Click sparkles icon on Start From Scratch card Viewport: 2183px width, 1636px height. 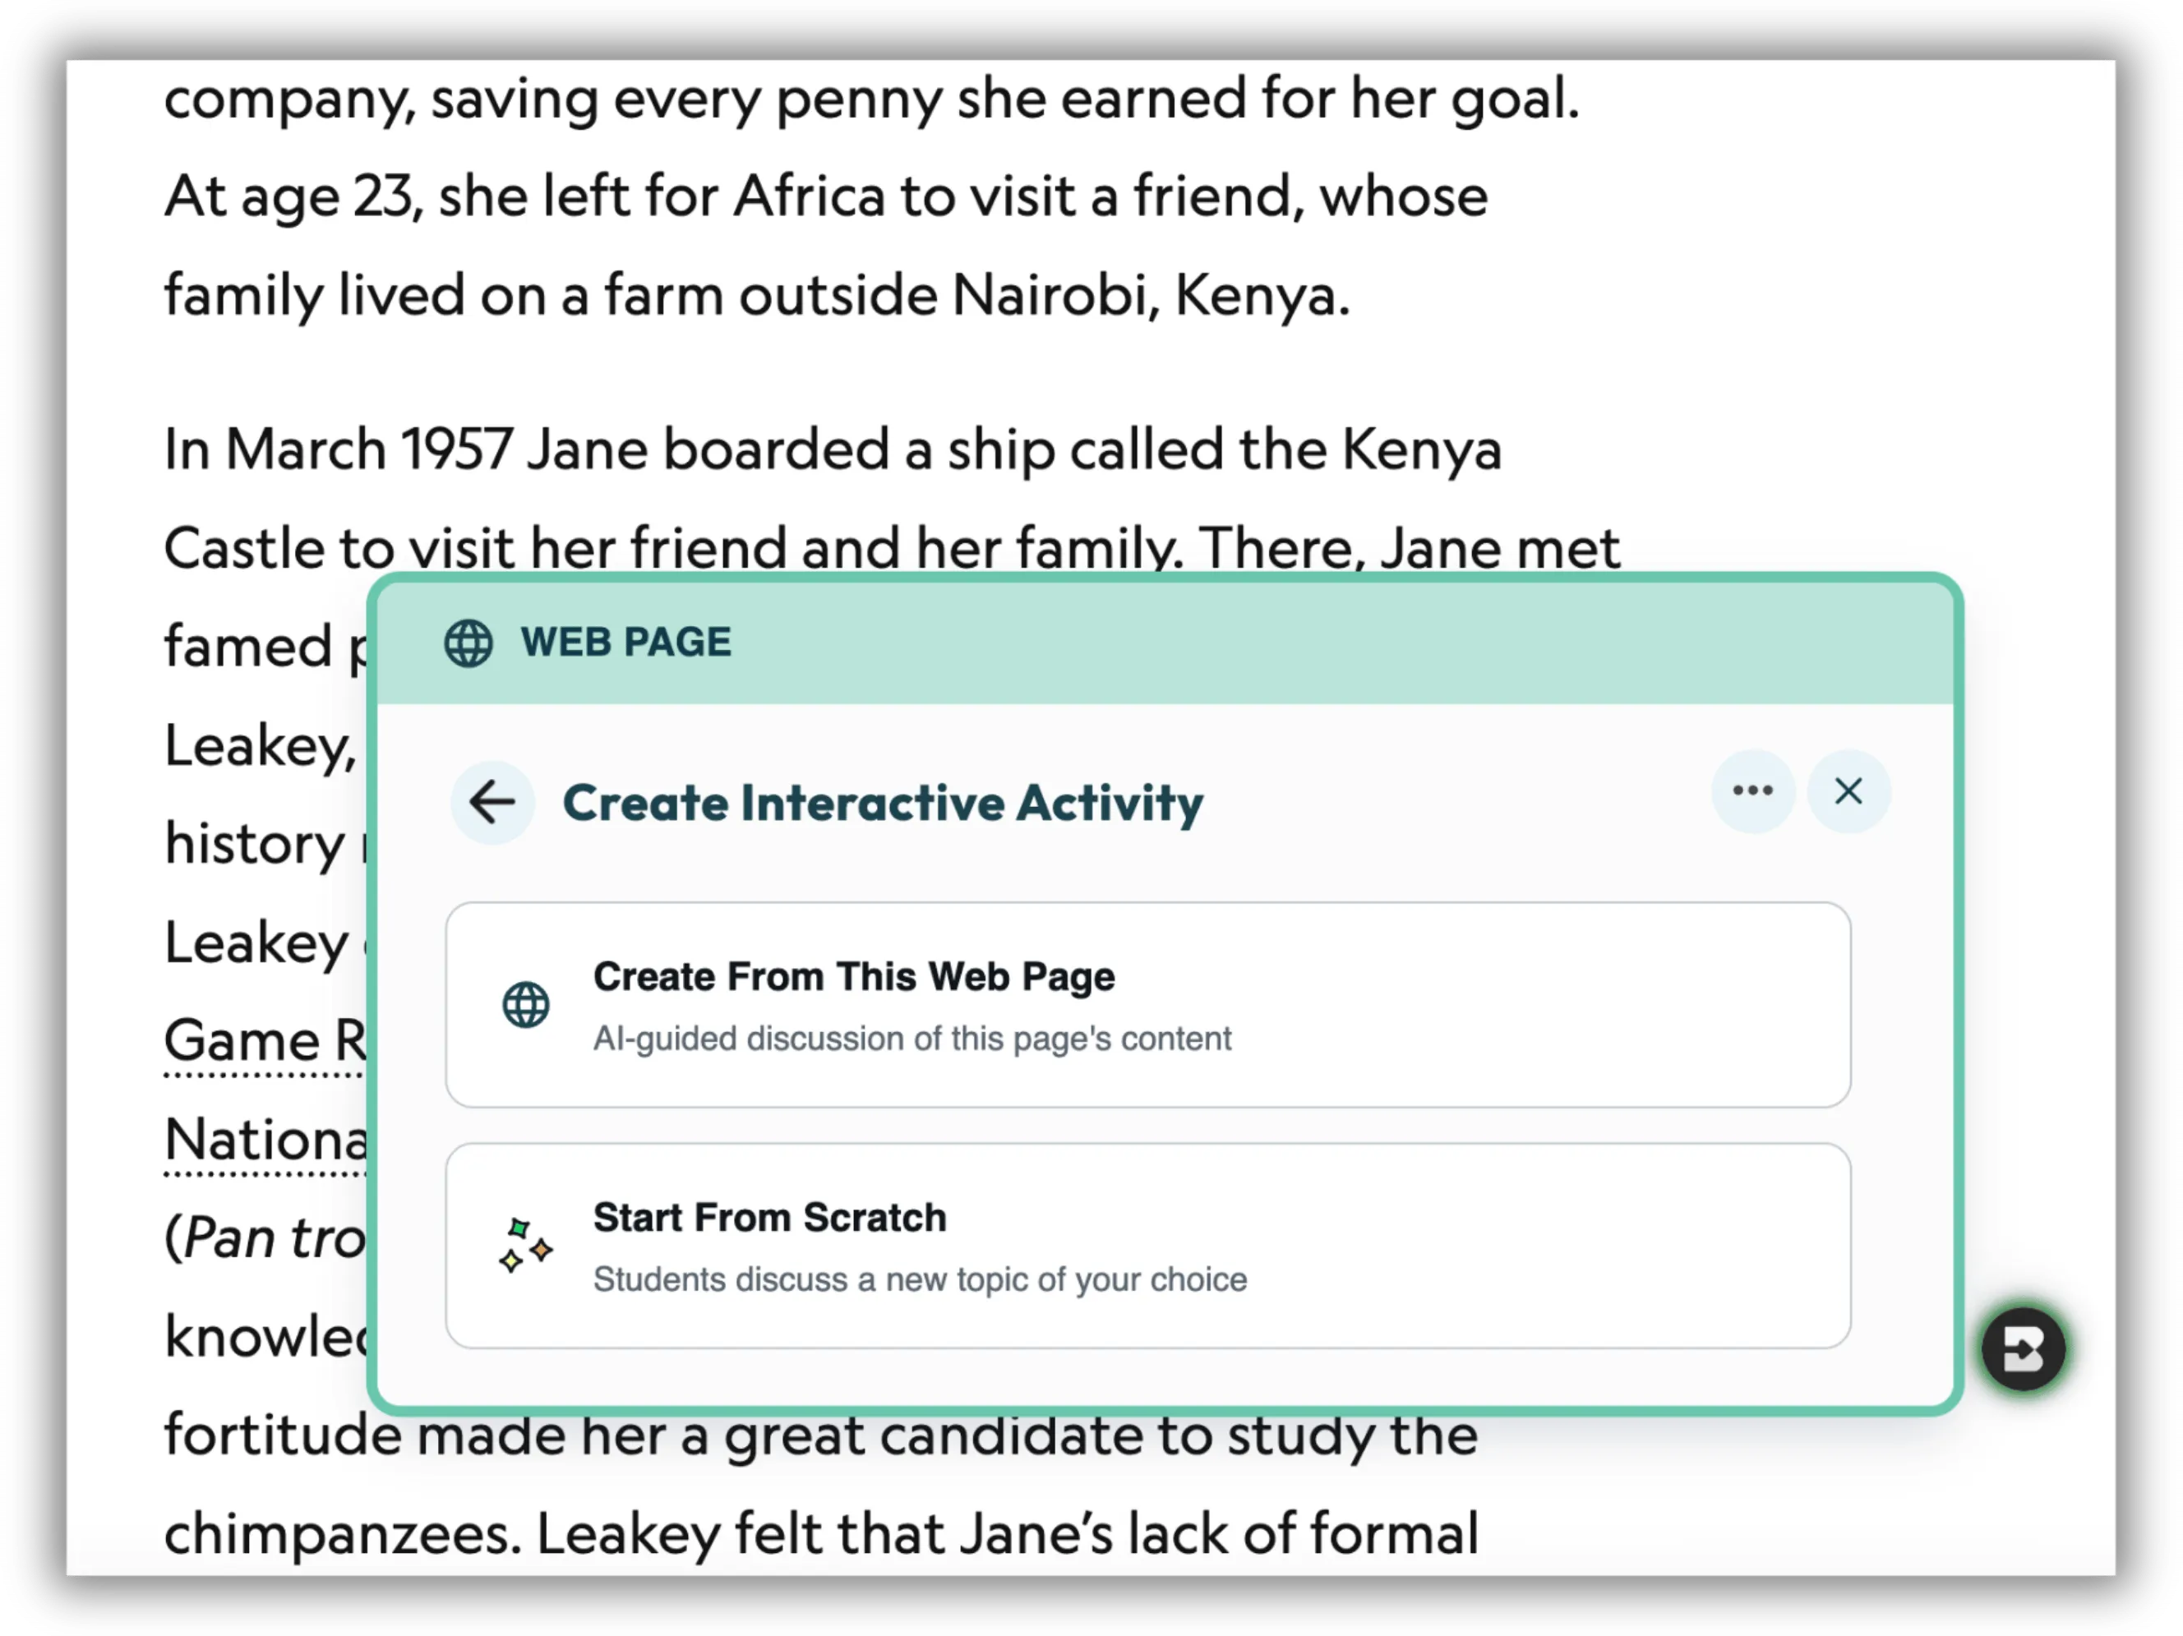pyautogui.click(x=525, y=1245)
